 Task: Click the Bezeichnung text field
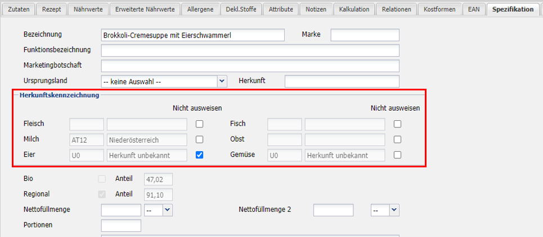[x=193, y=35]
